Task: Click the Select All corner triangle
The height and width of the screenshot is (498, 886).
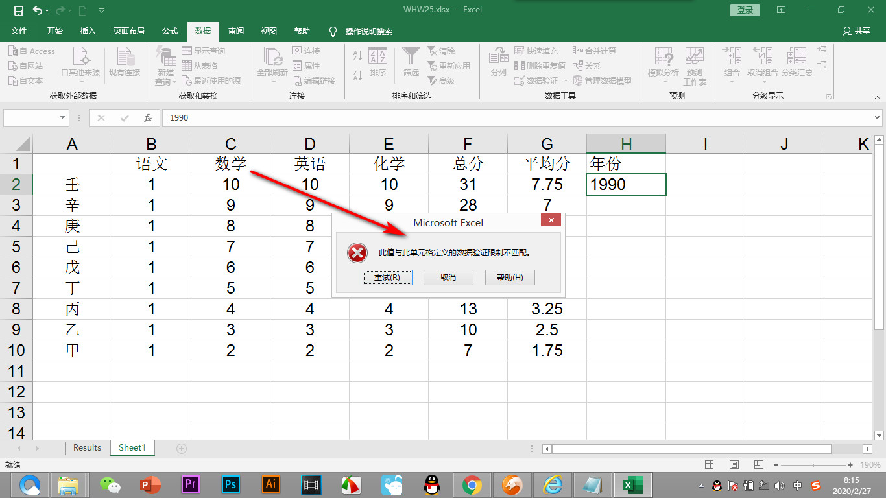Action: click(x=23, y=144)
